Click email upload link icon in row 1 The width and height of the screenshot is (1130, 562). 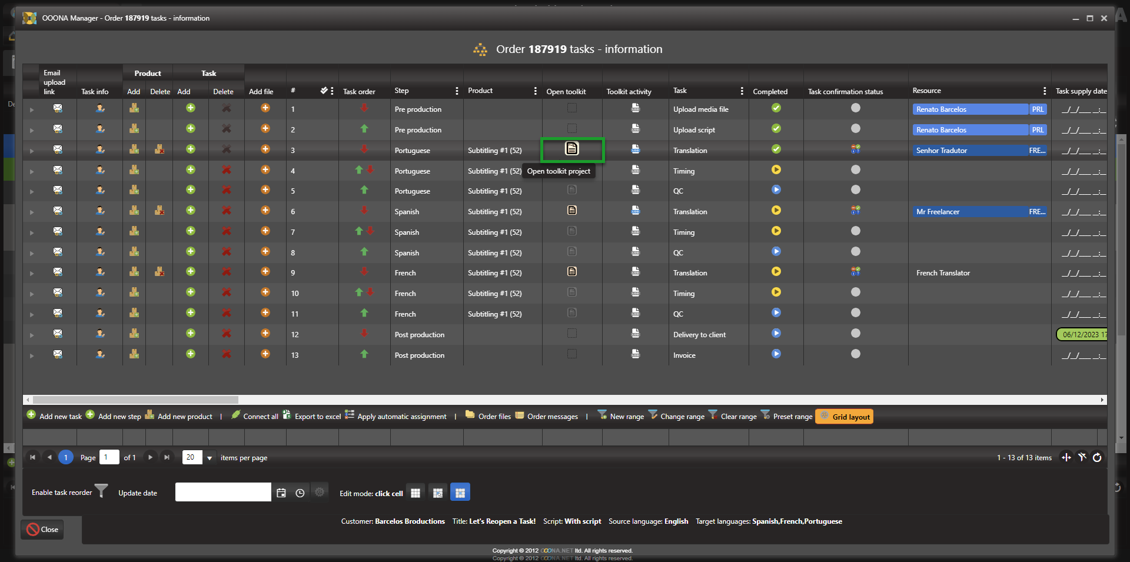point(58,108)
